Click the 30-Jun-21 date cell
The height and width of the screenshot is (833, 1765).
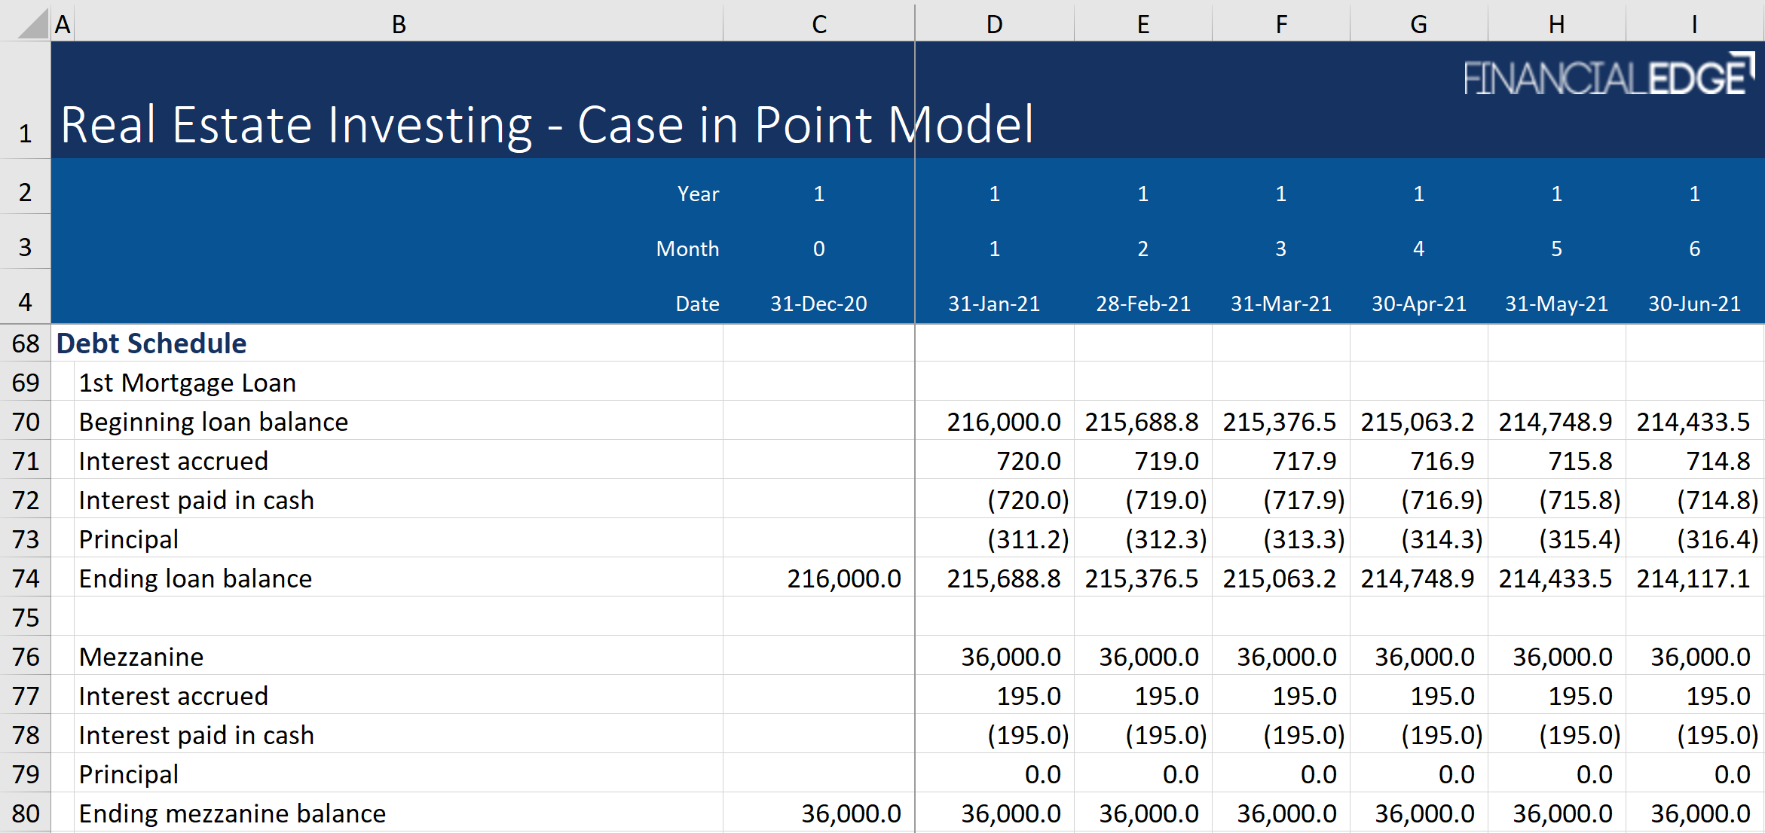[x=1693, y=304]
